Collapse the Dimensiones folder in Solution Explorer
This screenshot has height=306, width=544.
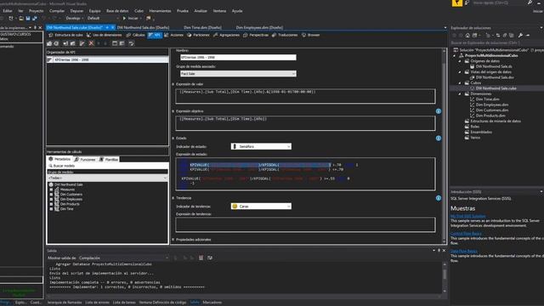(x=460, y=93)
